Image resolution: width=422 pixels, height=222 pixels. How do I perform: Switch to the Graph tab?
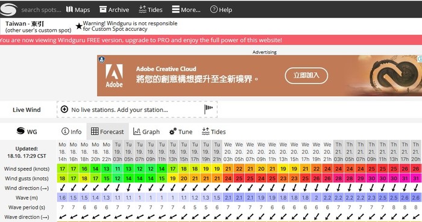[146, 132]
